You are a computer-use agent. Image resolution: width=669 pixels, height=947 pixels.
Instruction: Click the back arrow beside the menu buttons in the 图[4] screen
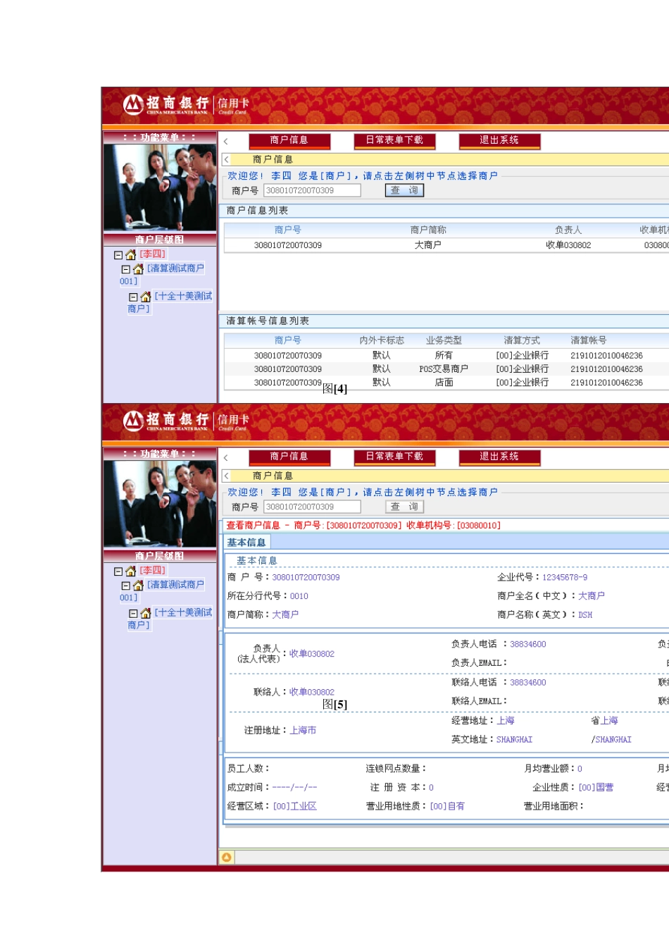[x=226, y=141]
